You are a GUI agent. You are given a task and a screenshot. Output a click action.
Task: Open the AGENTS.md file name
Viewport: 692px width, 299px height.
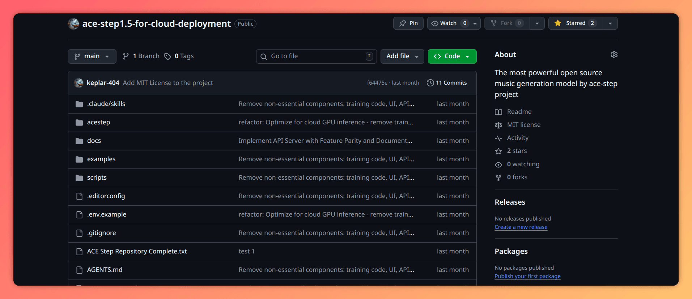(x=105, y=270)
